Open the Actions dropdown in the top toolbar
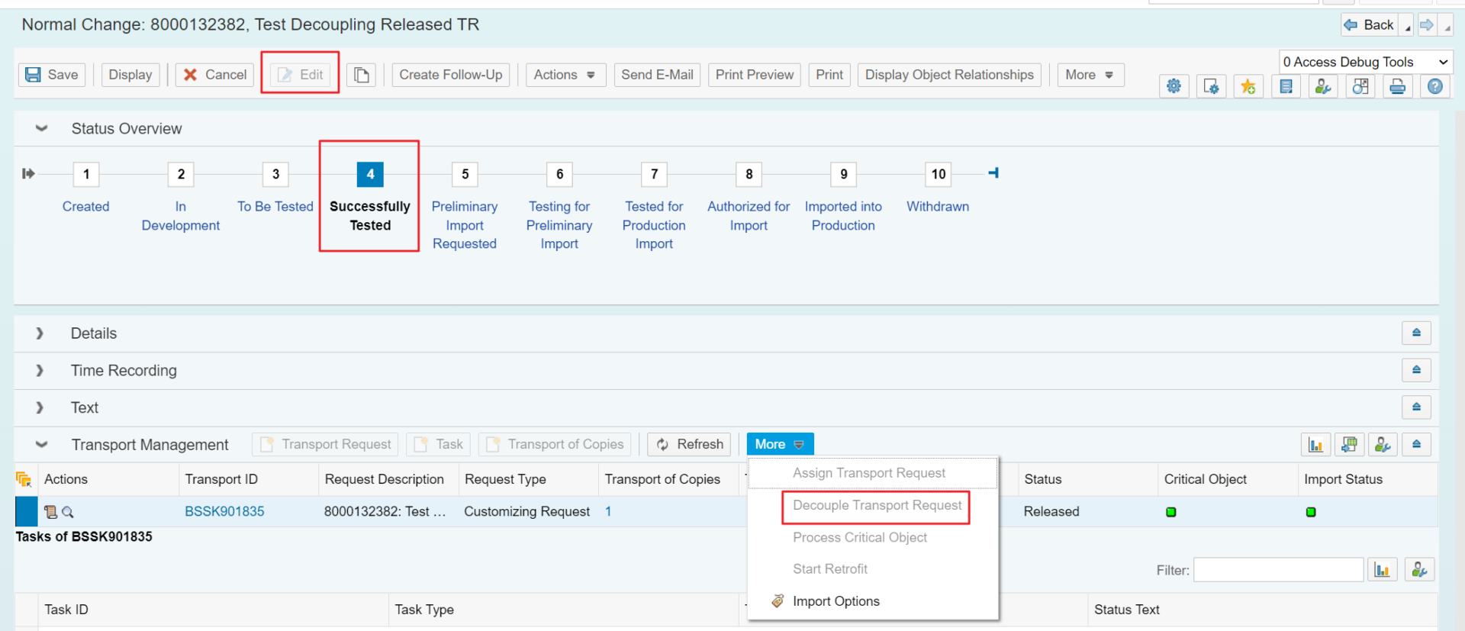This screenshot has height=631, width=1465. 565,75
